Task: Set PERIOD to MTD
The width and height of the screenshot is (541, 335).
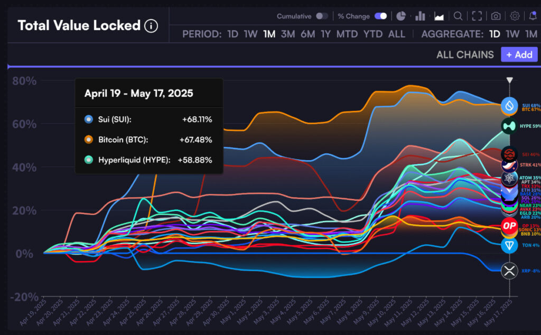Action: tap(347, 34)
